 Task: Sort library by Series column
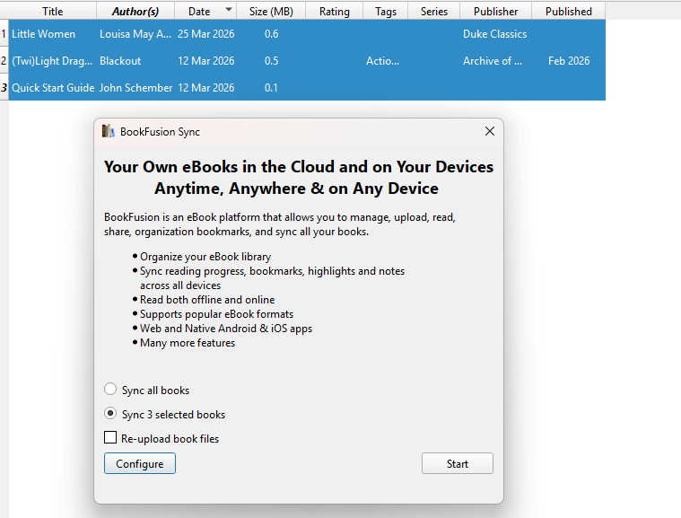coord(434,12)
